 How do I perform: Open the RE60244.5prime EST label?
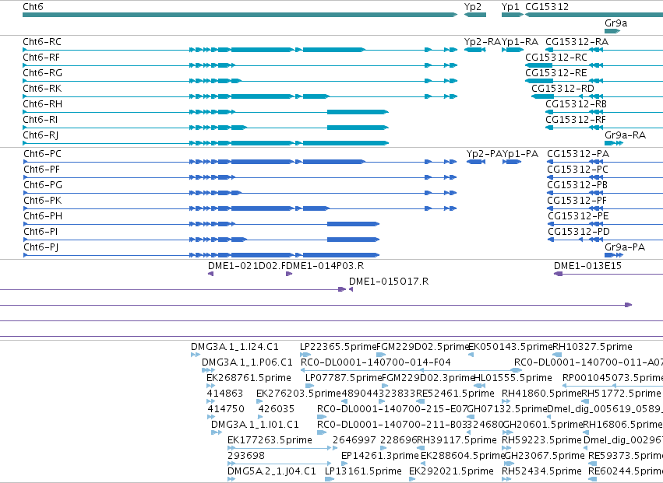626,471
